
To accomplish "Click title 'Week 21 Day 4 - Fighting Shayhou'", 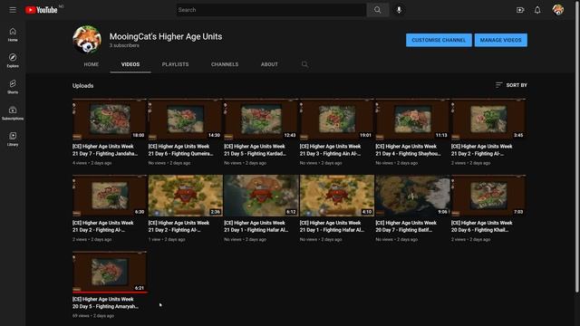I will coord(408,150).
